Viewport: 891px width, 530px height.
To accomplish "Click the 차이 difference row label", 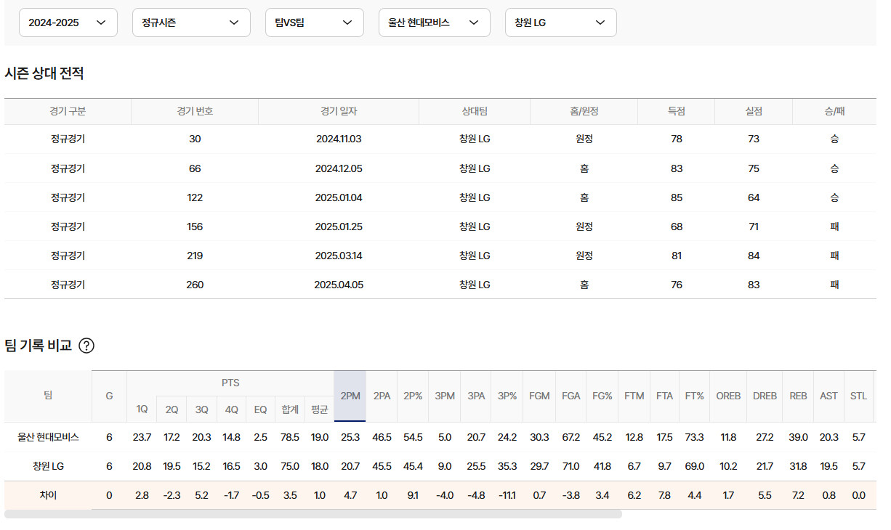I will click(48, 496).
